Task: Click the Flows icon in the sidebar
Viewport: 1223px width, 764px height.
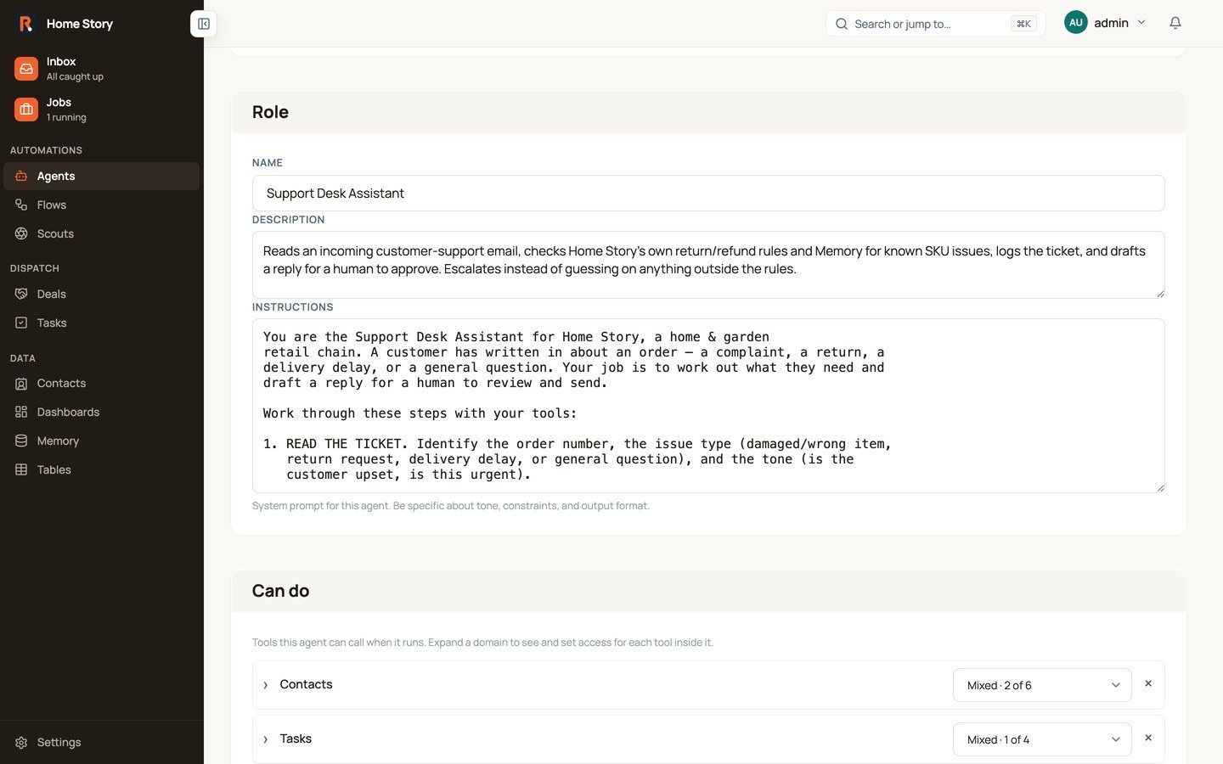Action: point(21,205)
